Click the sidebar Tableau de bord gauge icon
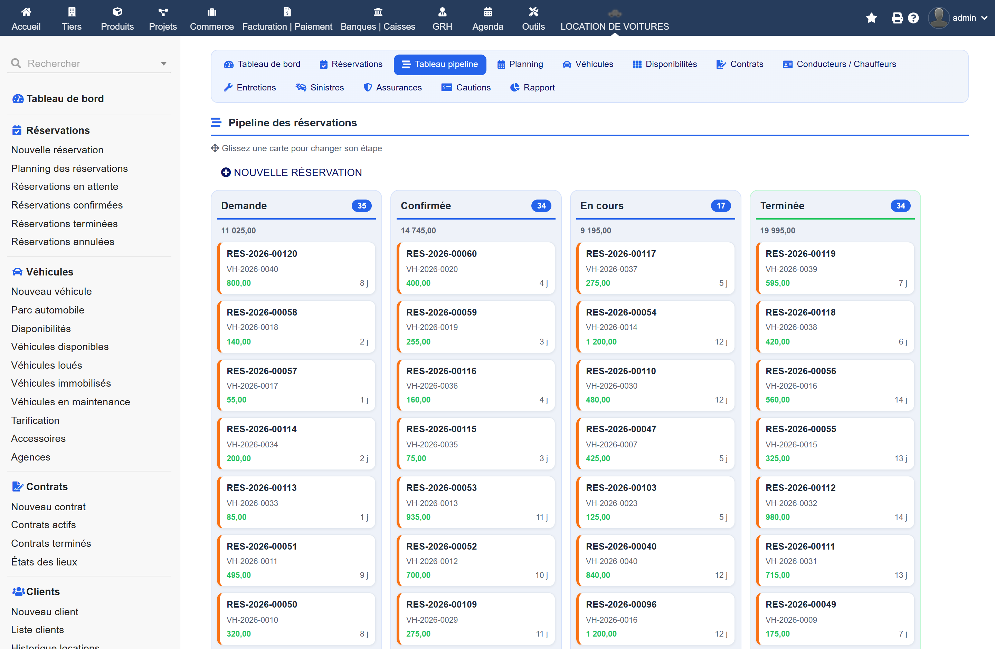Viewport: 995px width, 649px height. point(18,99)
